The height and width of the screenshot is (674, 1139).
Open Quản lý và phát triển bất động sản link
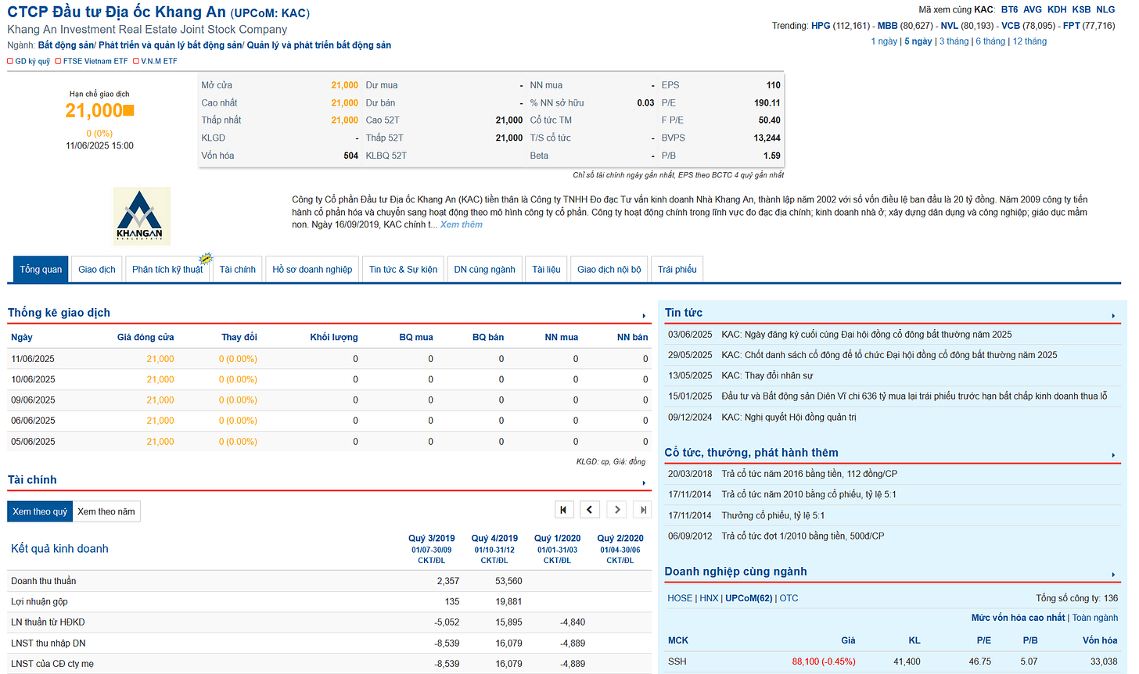[319, 45]
